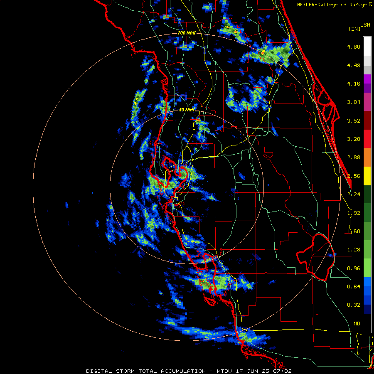Click the "1.28" legend value
Viewport: 374px width, 374px height.
[x=354, y=250]
